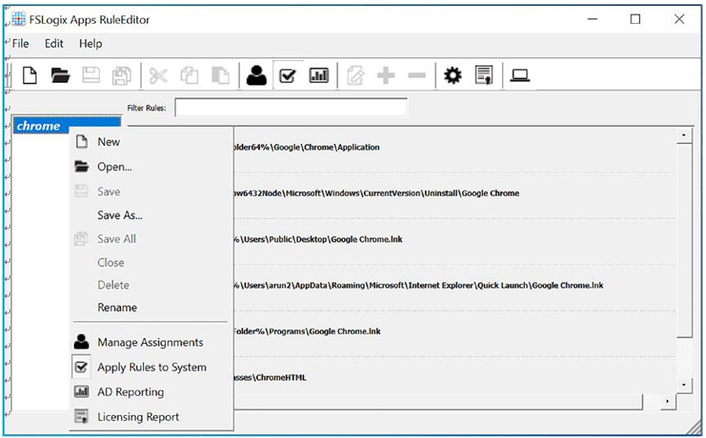This screenshot has width=706, height=438.
Task: Toggle Apply Rules to System menu entry
Action: [x=152, y=367]
